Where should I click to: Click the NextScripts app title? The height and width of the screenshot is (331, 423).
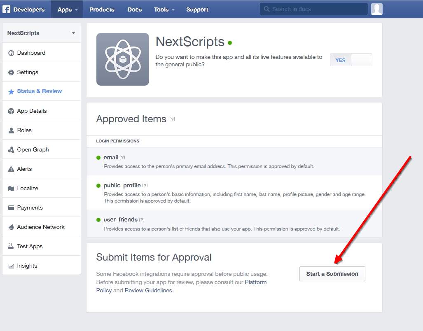tap(190, 42)
